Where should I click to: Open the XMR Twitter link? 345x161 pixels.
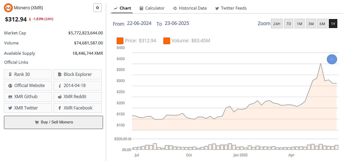(x=28, y=108)
